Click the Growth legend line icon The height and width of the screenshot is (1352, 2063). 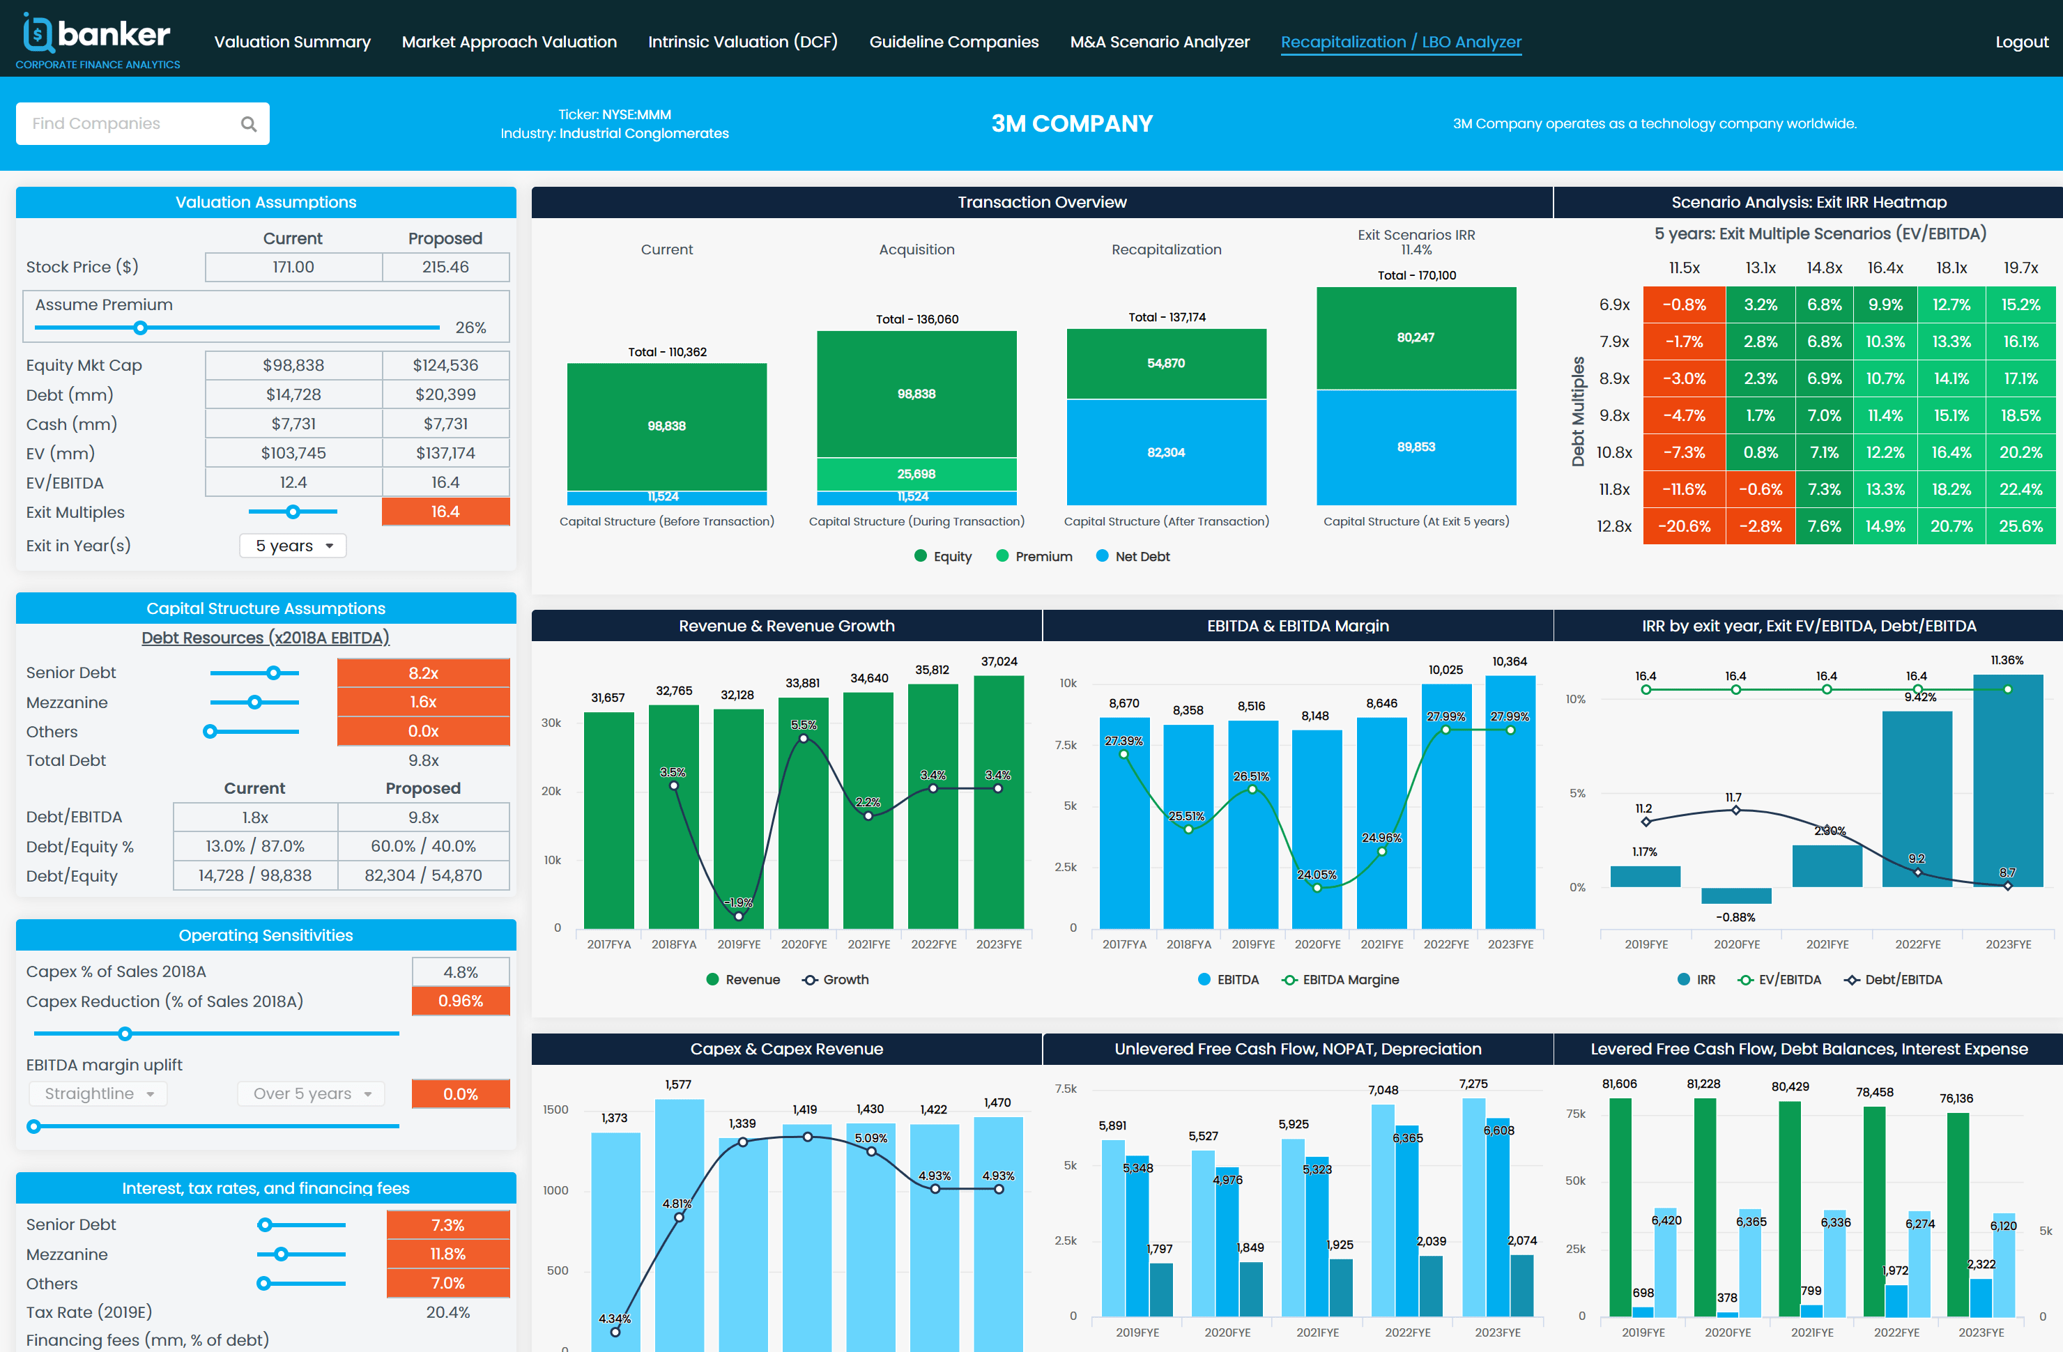(810, 980)
